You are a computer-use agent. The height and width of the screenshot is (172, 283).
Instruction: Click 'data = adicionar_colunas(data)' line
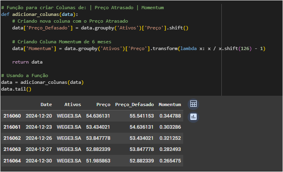pyautogui.click(x=42, y=82)
